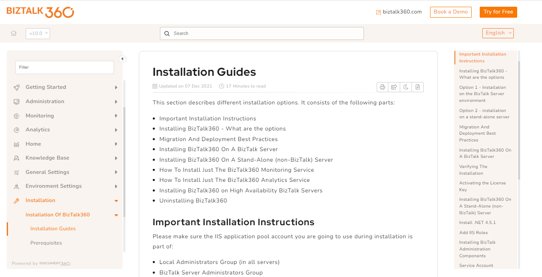Click the Search input field

click(262, 33)
